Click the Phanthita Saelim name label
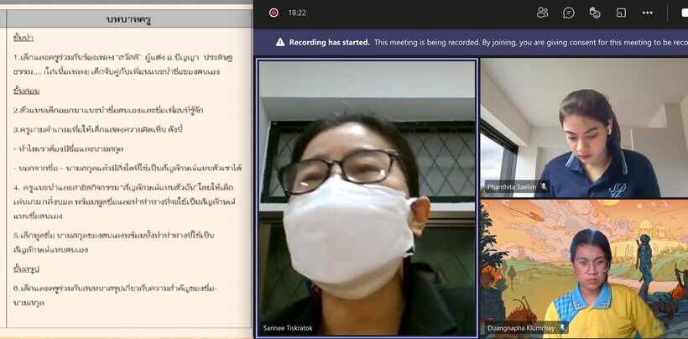Screen dimensions: 688x339 click(512, 187)
